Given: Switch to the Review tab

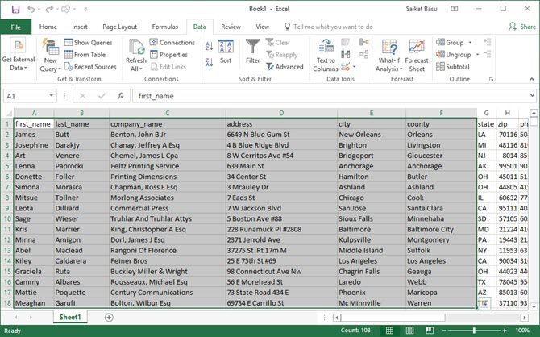Looking at the screenshot, I should click(x=231, y=27).
